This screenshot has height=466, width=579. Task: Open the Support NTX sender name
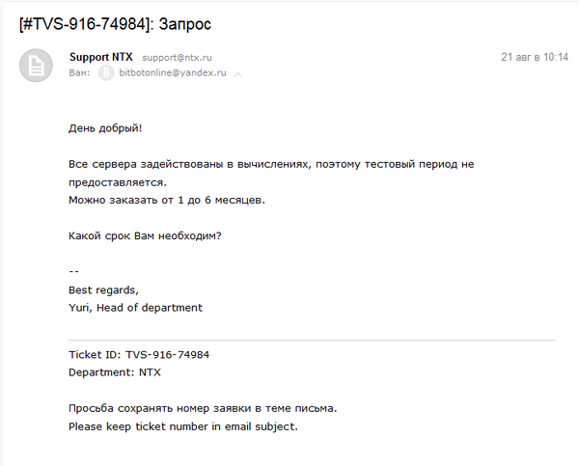101,57
